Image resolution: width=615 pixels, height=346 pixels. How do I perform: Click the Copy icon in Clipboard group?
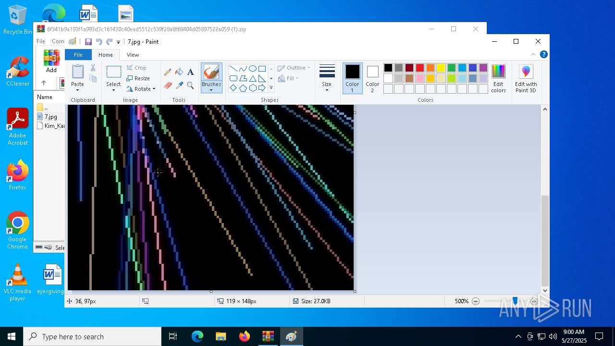(x=93, y=78)
